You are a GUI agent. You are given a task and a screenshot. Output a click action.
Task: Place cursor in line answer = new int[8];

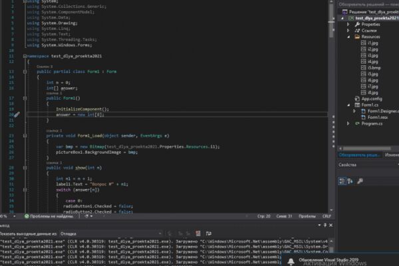[80, 115]
